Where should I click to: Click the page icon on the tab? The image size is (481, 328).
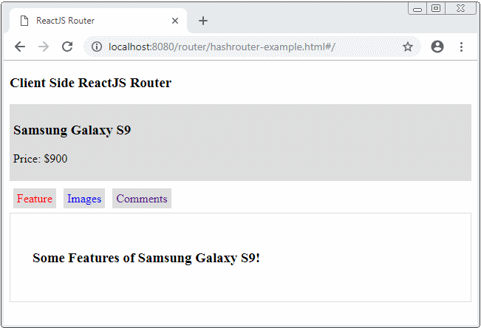(24, 21)
